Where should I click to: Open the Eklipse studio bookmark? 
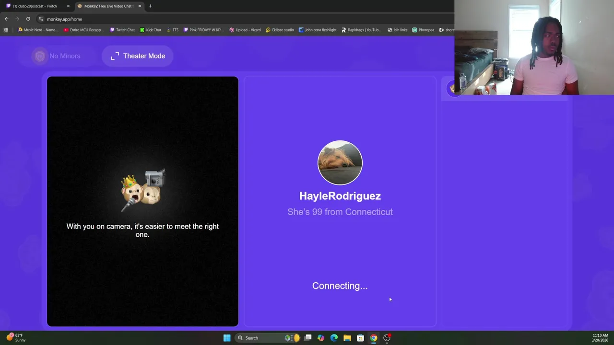tap(280, 30)
